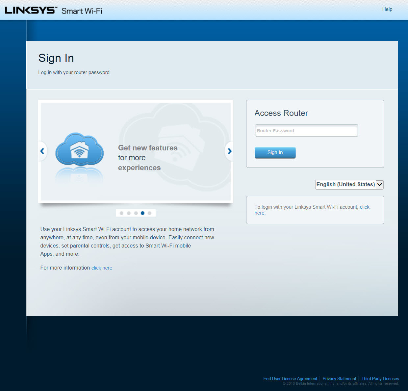The image size is (408, 391).
Task: Open End User License Agreement
Action: pos(290,379)
